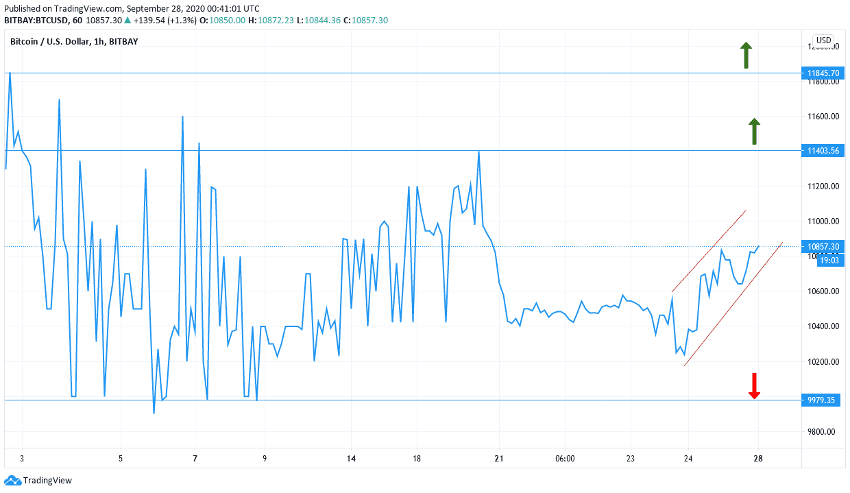Image resolution: width=850 pixels, height=493 pixels.
Task: Click the USD badge above the price scale
Action: 821,40
